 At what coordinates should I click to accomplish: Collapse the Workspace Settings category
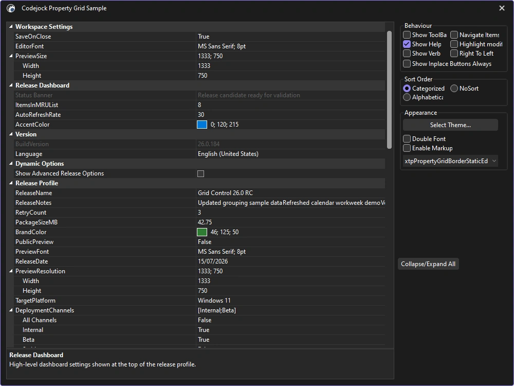point(11,27)
